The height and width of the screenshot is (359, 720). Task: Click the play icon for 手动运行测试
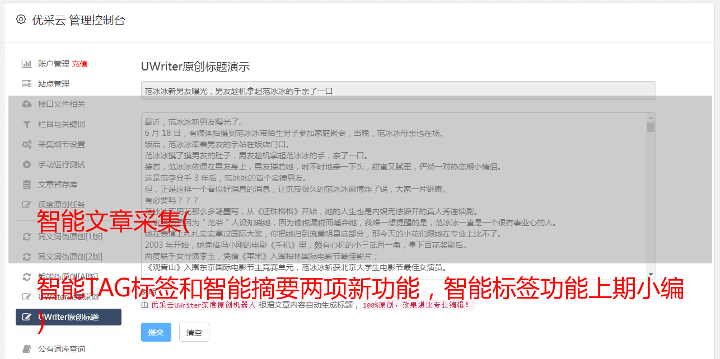[26, 164]
